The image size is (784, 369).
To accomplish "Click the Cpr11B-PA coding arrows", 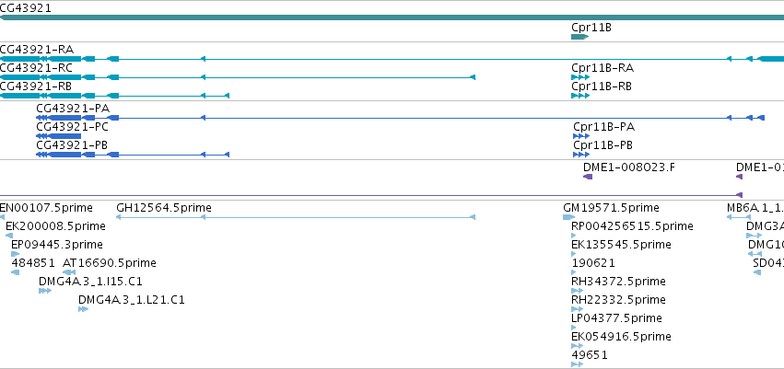I will 581,136.
